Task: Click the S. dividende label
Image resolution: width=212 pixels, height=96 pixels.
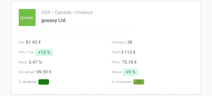Action: (x=28, y=82)
